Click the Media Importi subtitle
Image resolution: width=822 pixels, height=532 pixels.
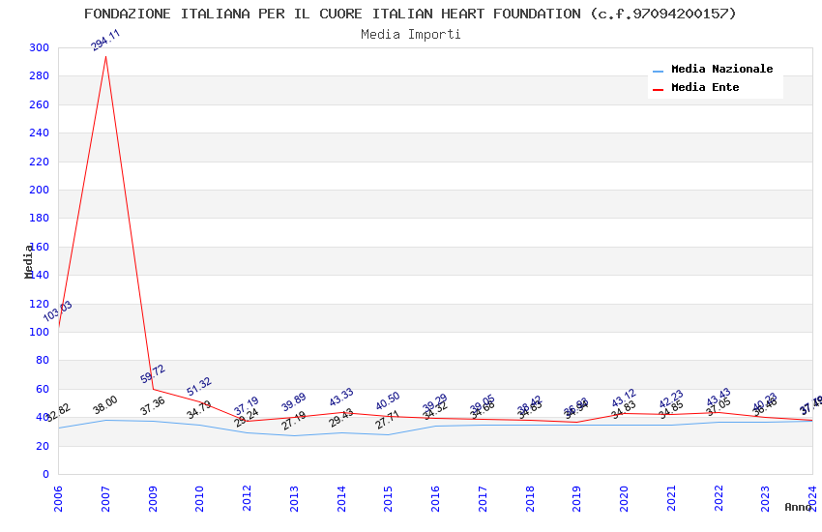411,35
